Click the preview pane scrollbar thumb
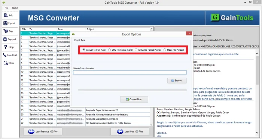 tap(257, 70)
